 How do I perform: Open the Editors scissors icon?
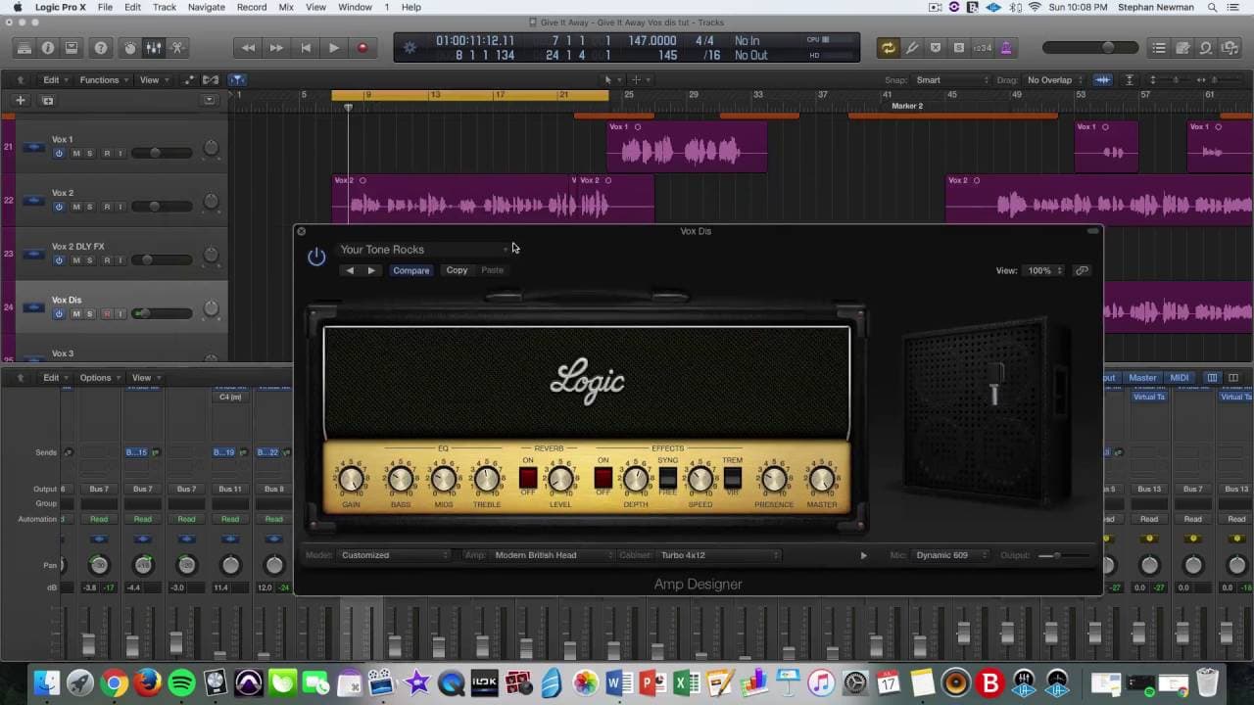tap(177, 47)
